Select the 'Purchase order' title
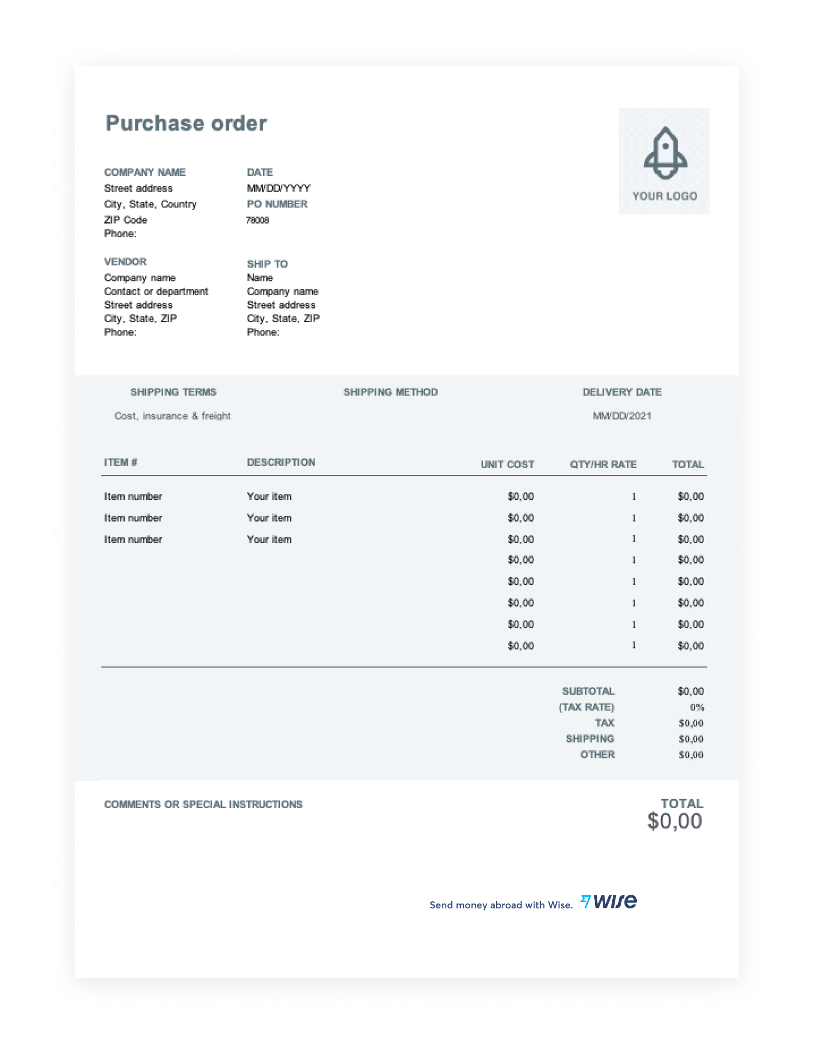The height and width of the screenshot is (1044, 814). click(x=186, y=123)
